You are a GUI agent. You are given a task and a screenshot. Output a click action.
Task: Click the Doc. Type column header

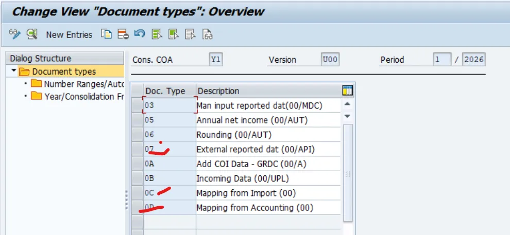click(x=165, y=91)
